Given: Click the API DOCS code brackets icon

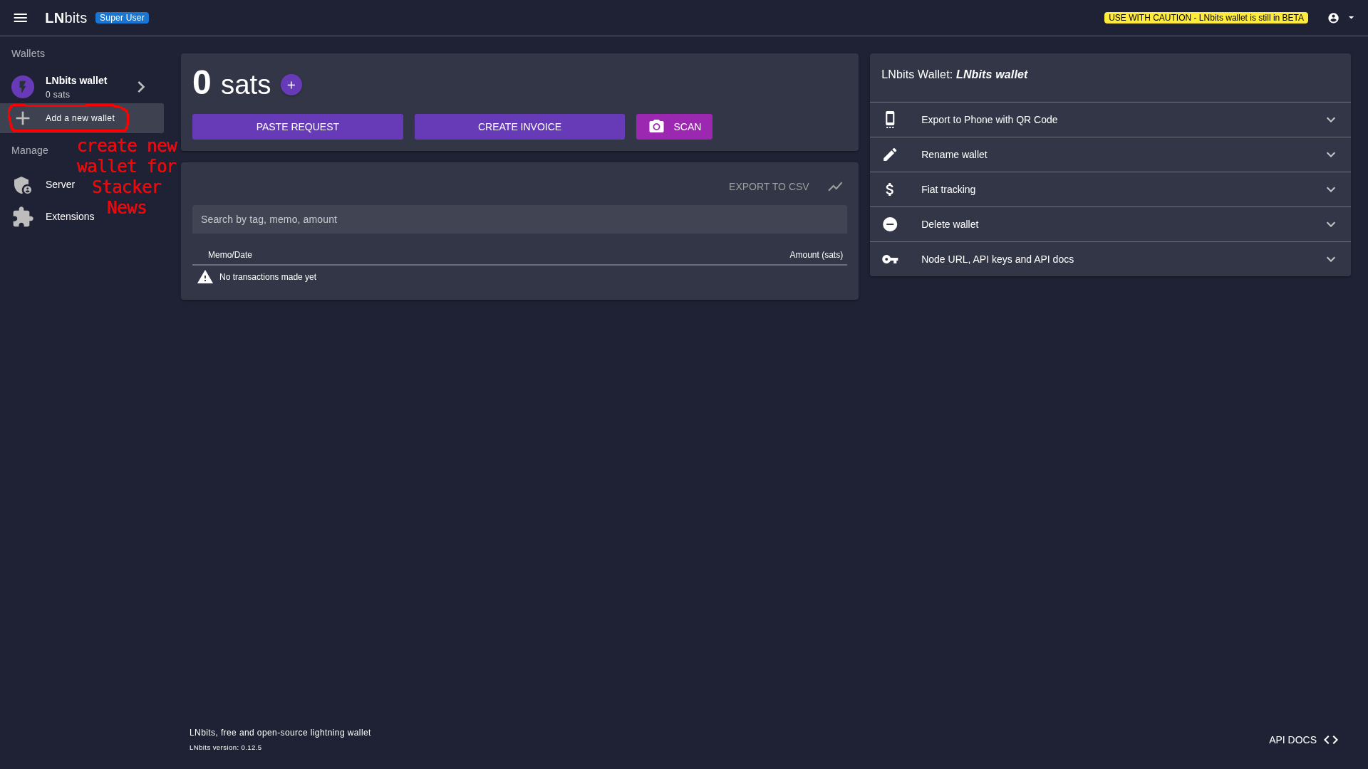Looking at the screenshot, I should 1330,740.
